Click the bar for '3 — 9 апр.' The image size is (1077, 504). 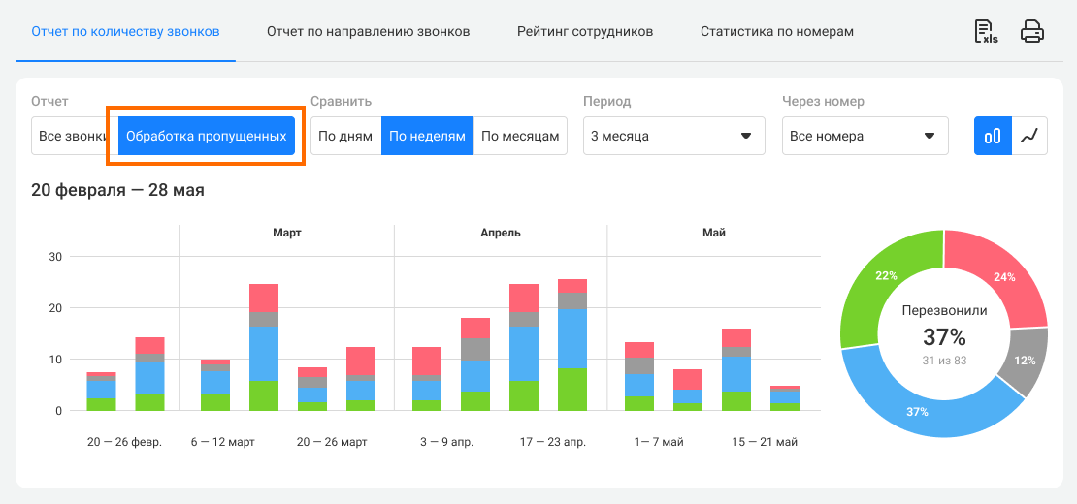pos(427,379)
